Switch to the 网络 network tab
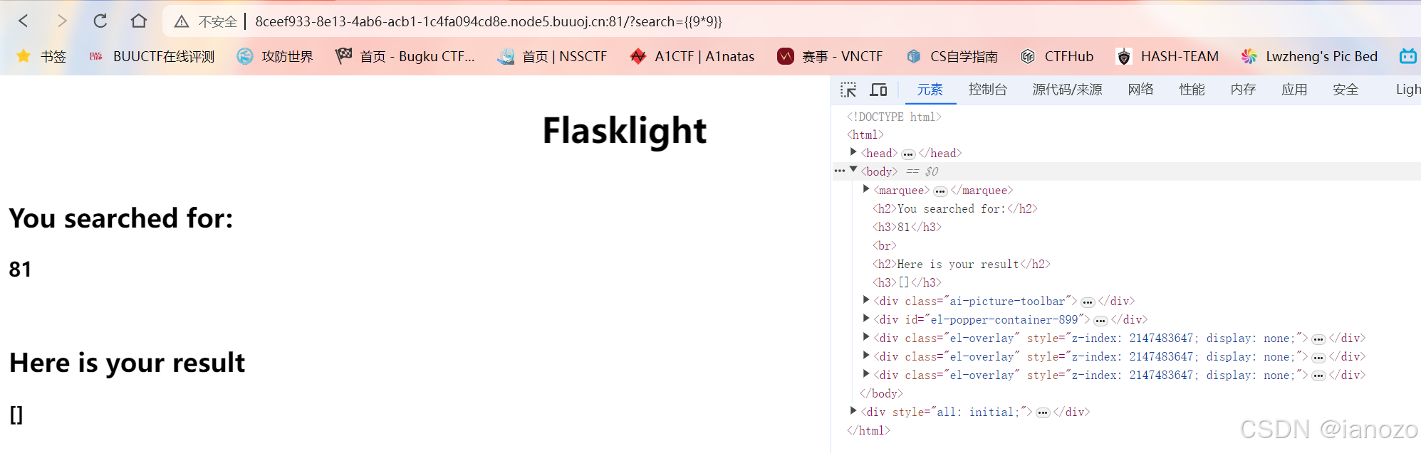 coord(1140,90)
